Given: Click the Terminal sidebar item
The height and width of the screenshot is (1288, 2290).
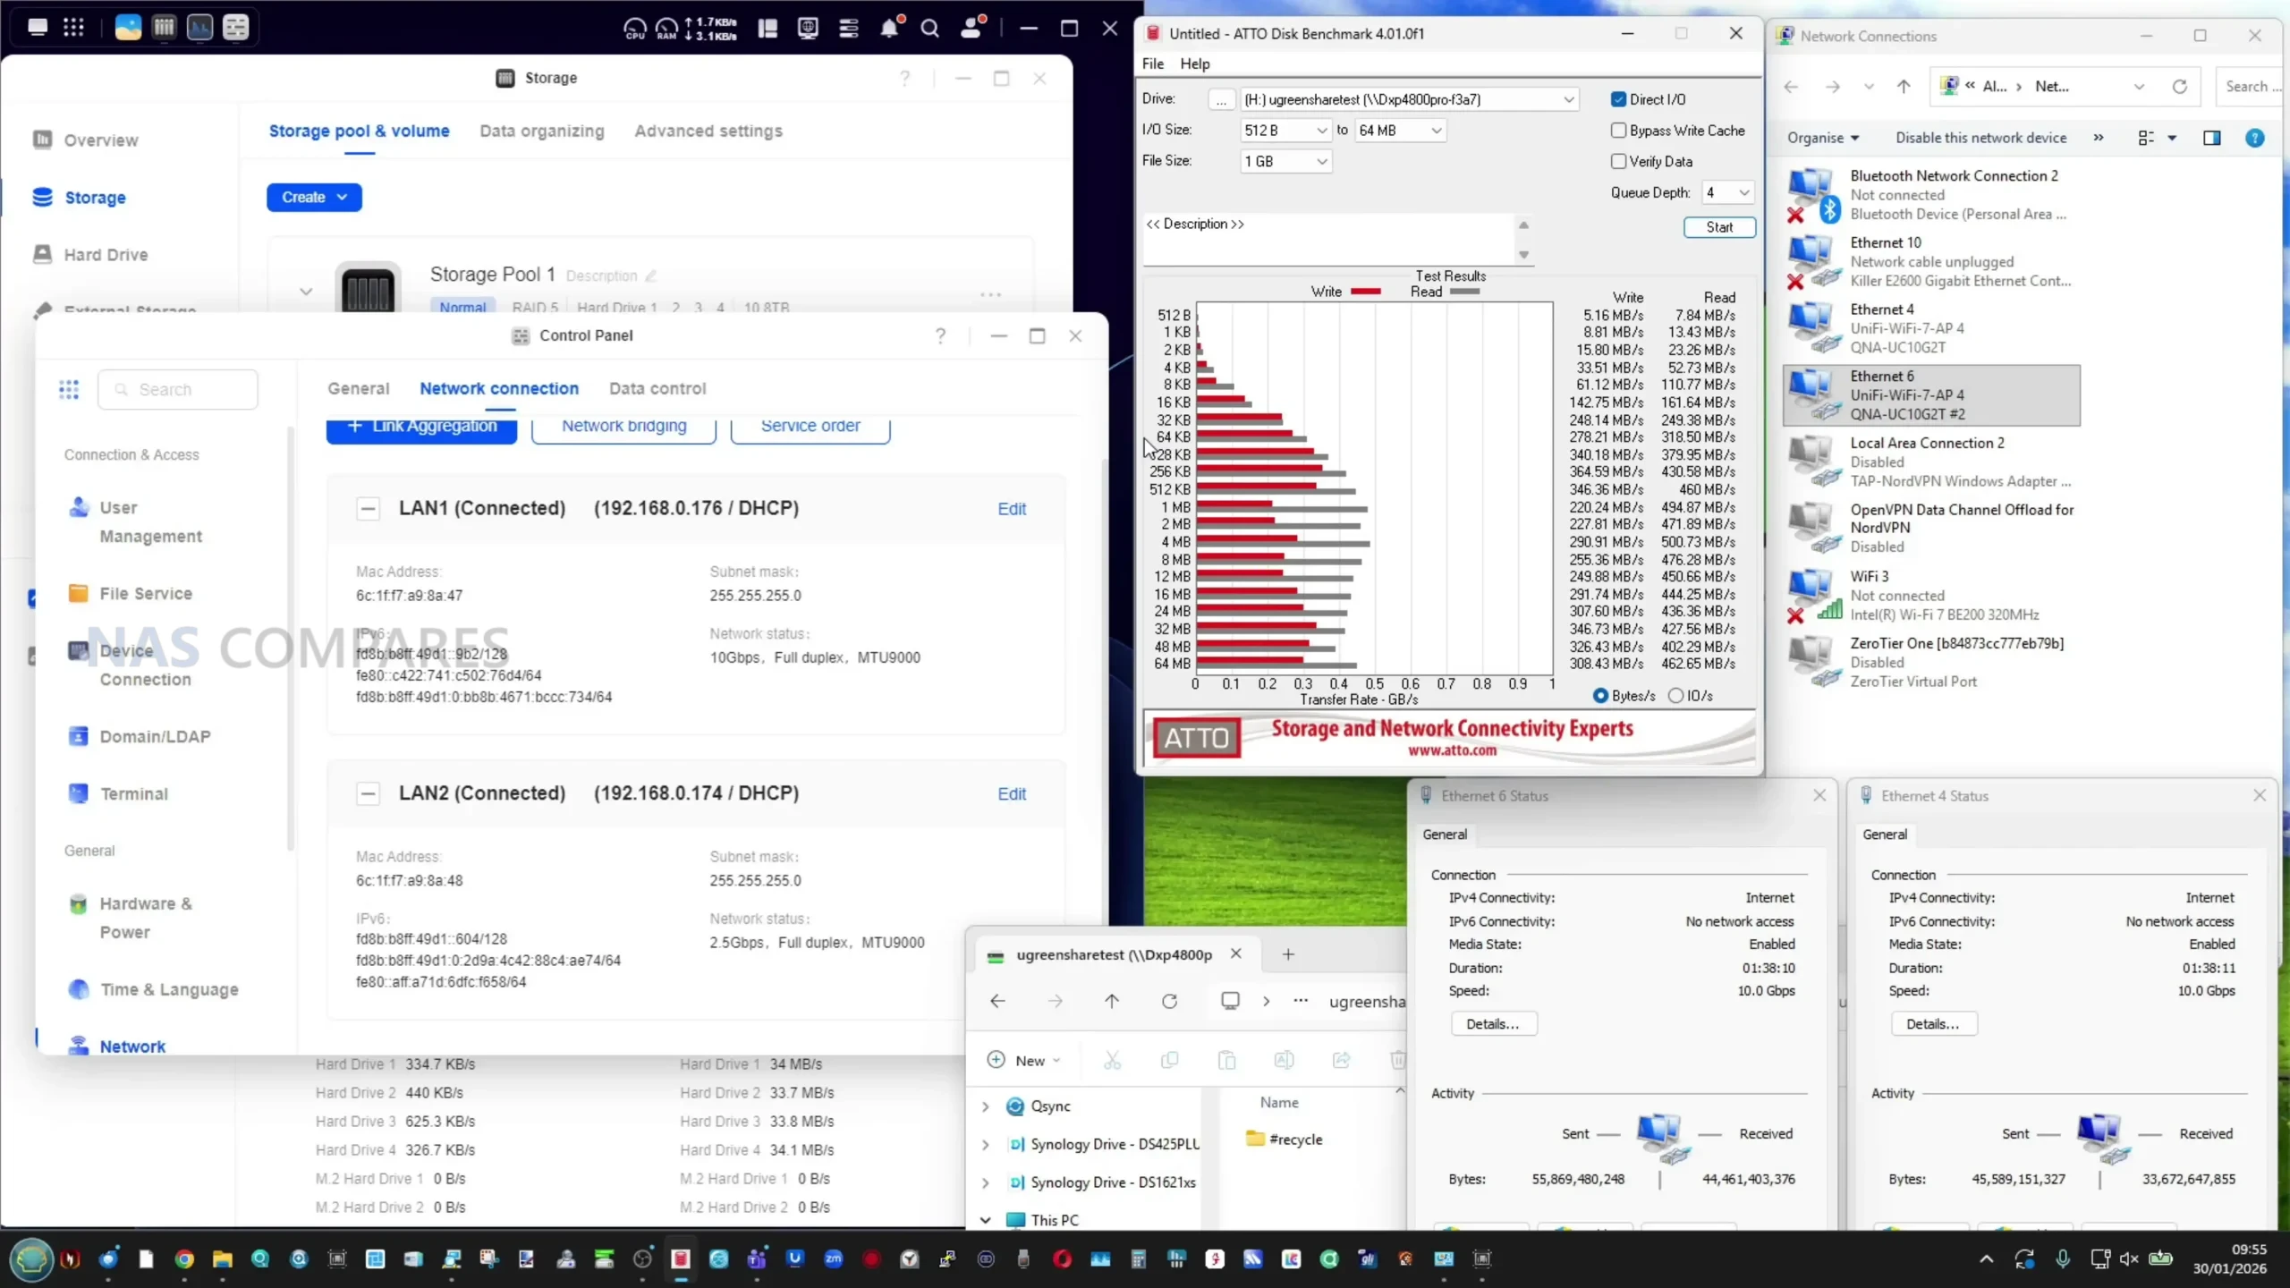Looking at the screenshot, I should 133,793.
